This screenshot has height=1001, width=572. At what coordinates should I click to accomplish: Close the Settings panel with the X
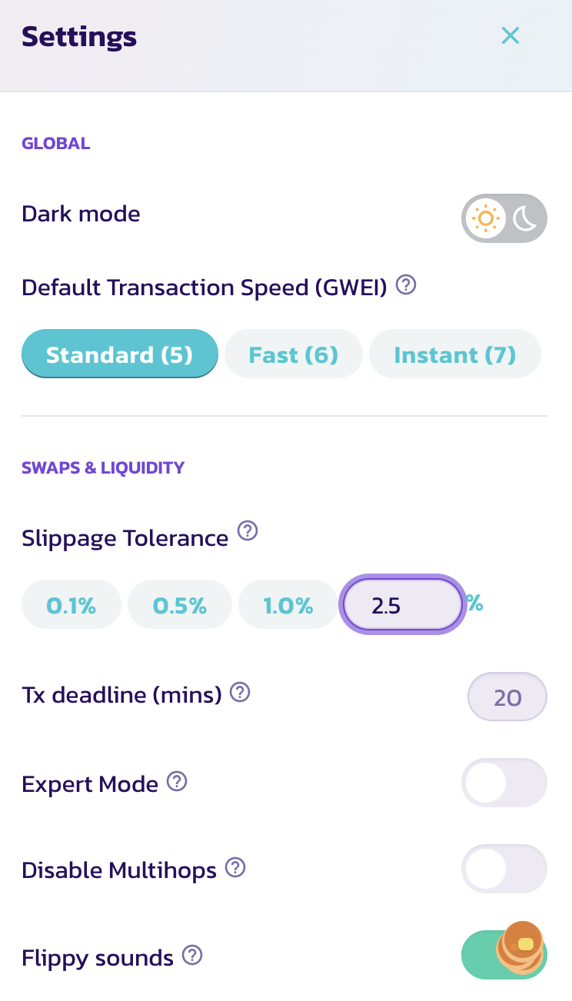click(x=510, y=35)
